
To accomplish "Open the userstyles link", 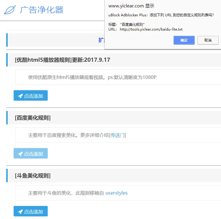I will (116, 193).
